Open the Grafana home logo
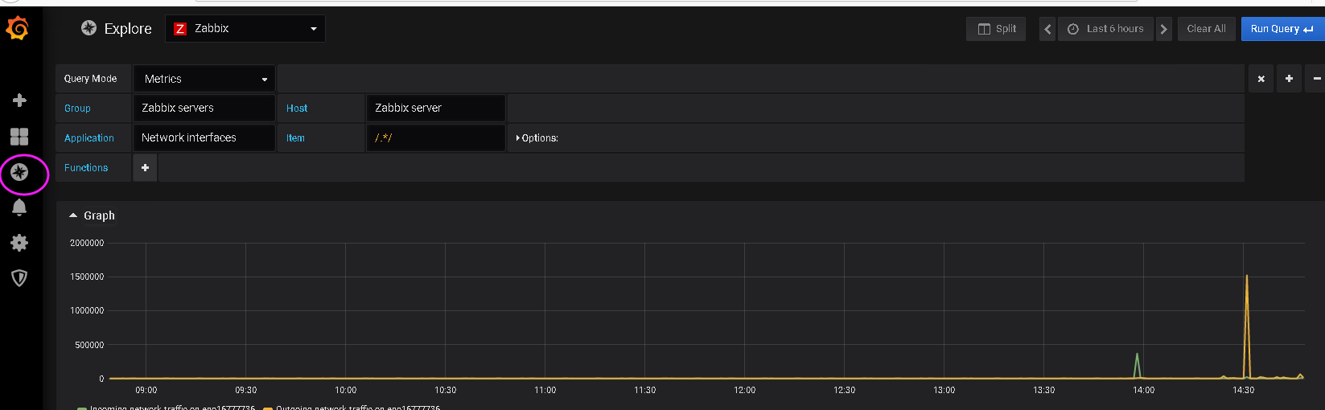The height and width of the screenshot is (410, 1325). [x=18, y=29]
